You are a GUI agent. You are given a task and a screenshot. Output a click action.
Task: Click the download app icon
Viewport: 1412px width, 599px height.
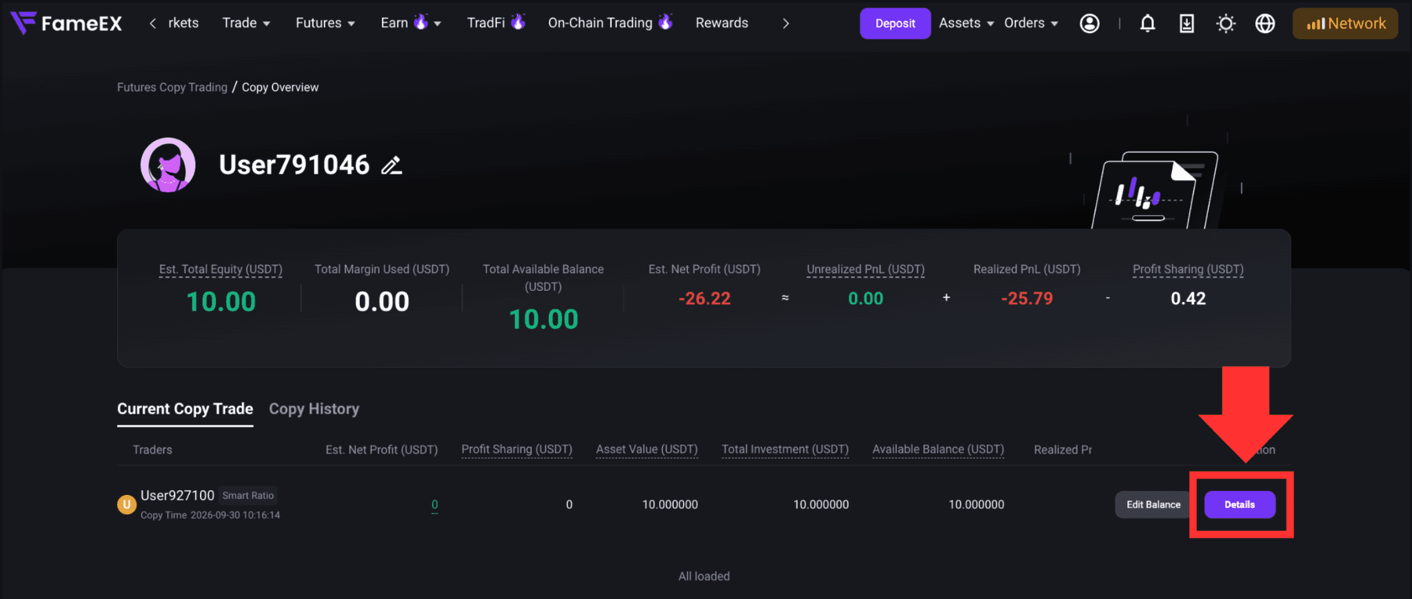[1187, 23]
